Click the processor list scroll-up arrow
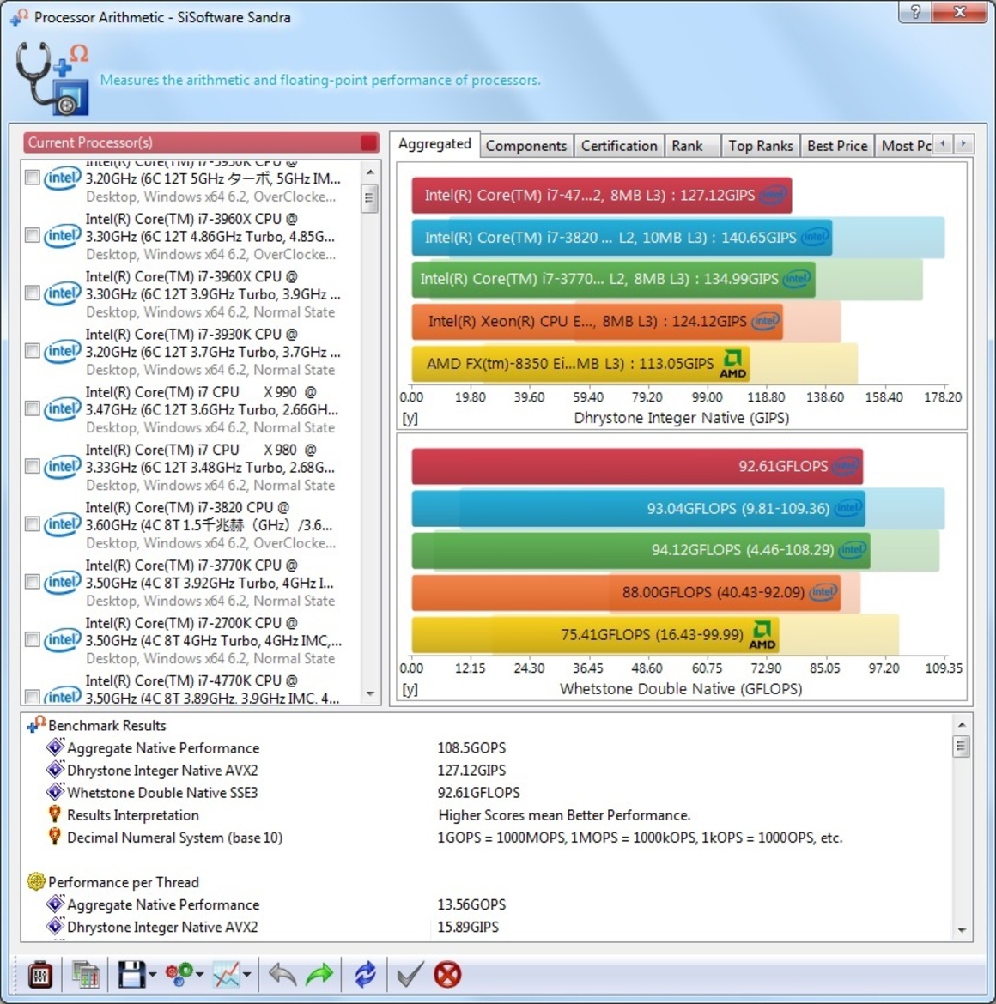 coord(370,172)
